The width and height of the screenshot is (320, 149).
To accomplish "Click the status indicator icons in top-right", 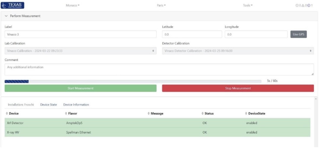I will 304,5.
